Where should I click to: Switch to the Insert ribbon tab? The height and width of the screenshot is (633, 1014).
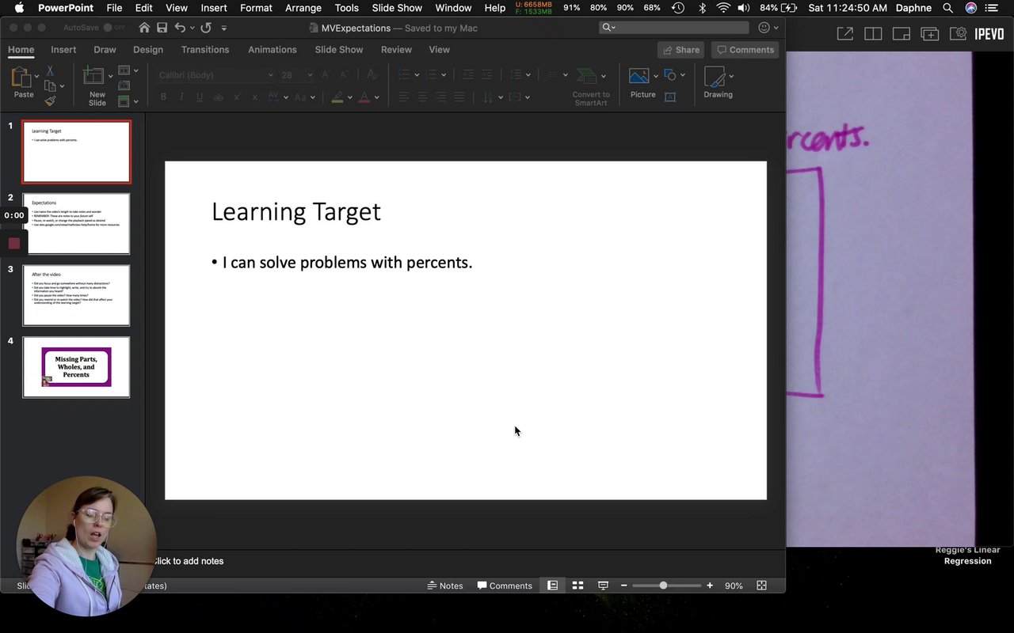pos(63,49)
